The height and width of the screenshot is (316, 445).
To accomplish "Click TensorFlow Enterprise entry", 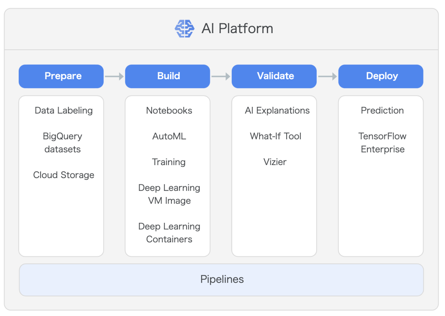I will click(382, 143).
